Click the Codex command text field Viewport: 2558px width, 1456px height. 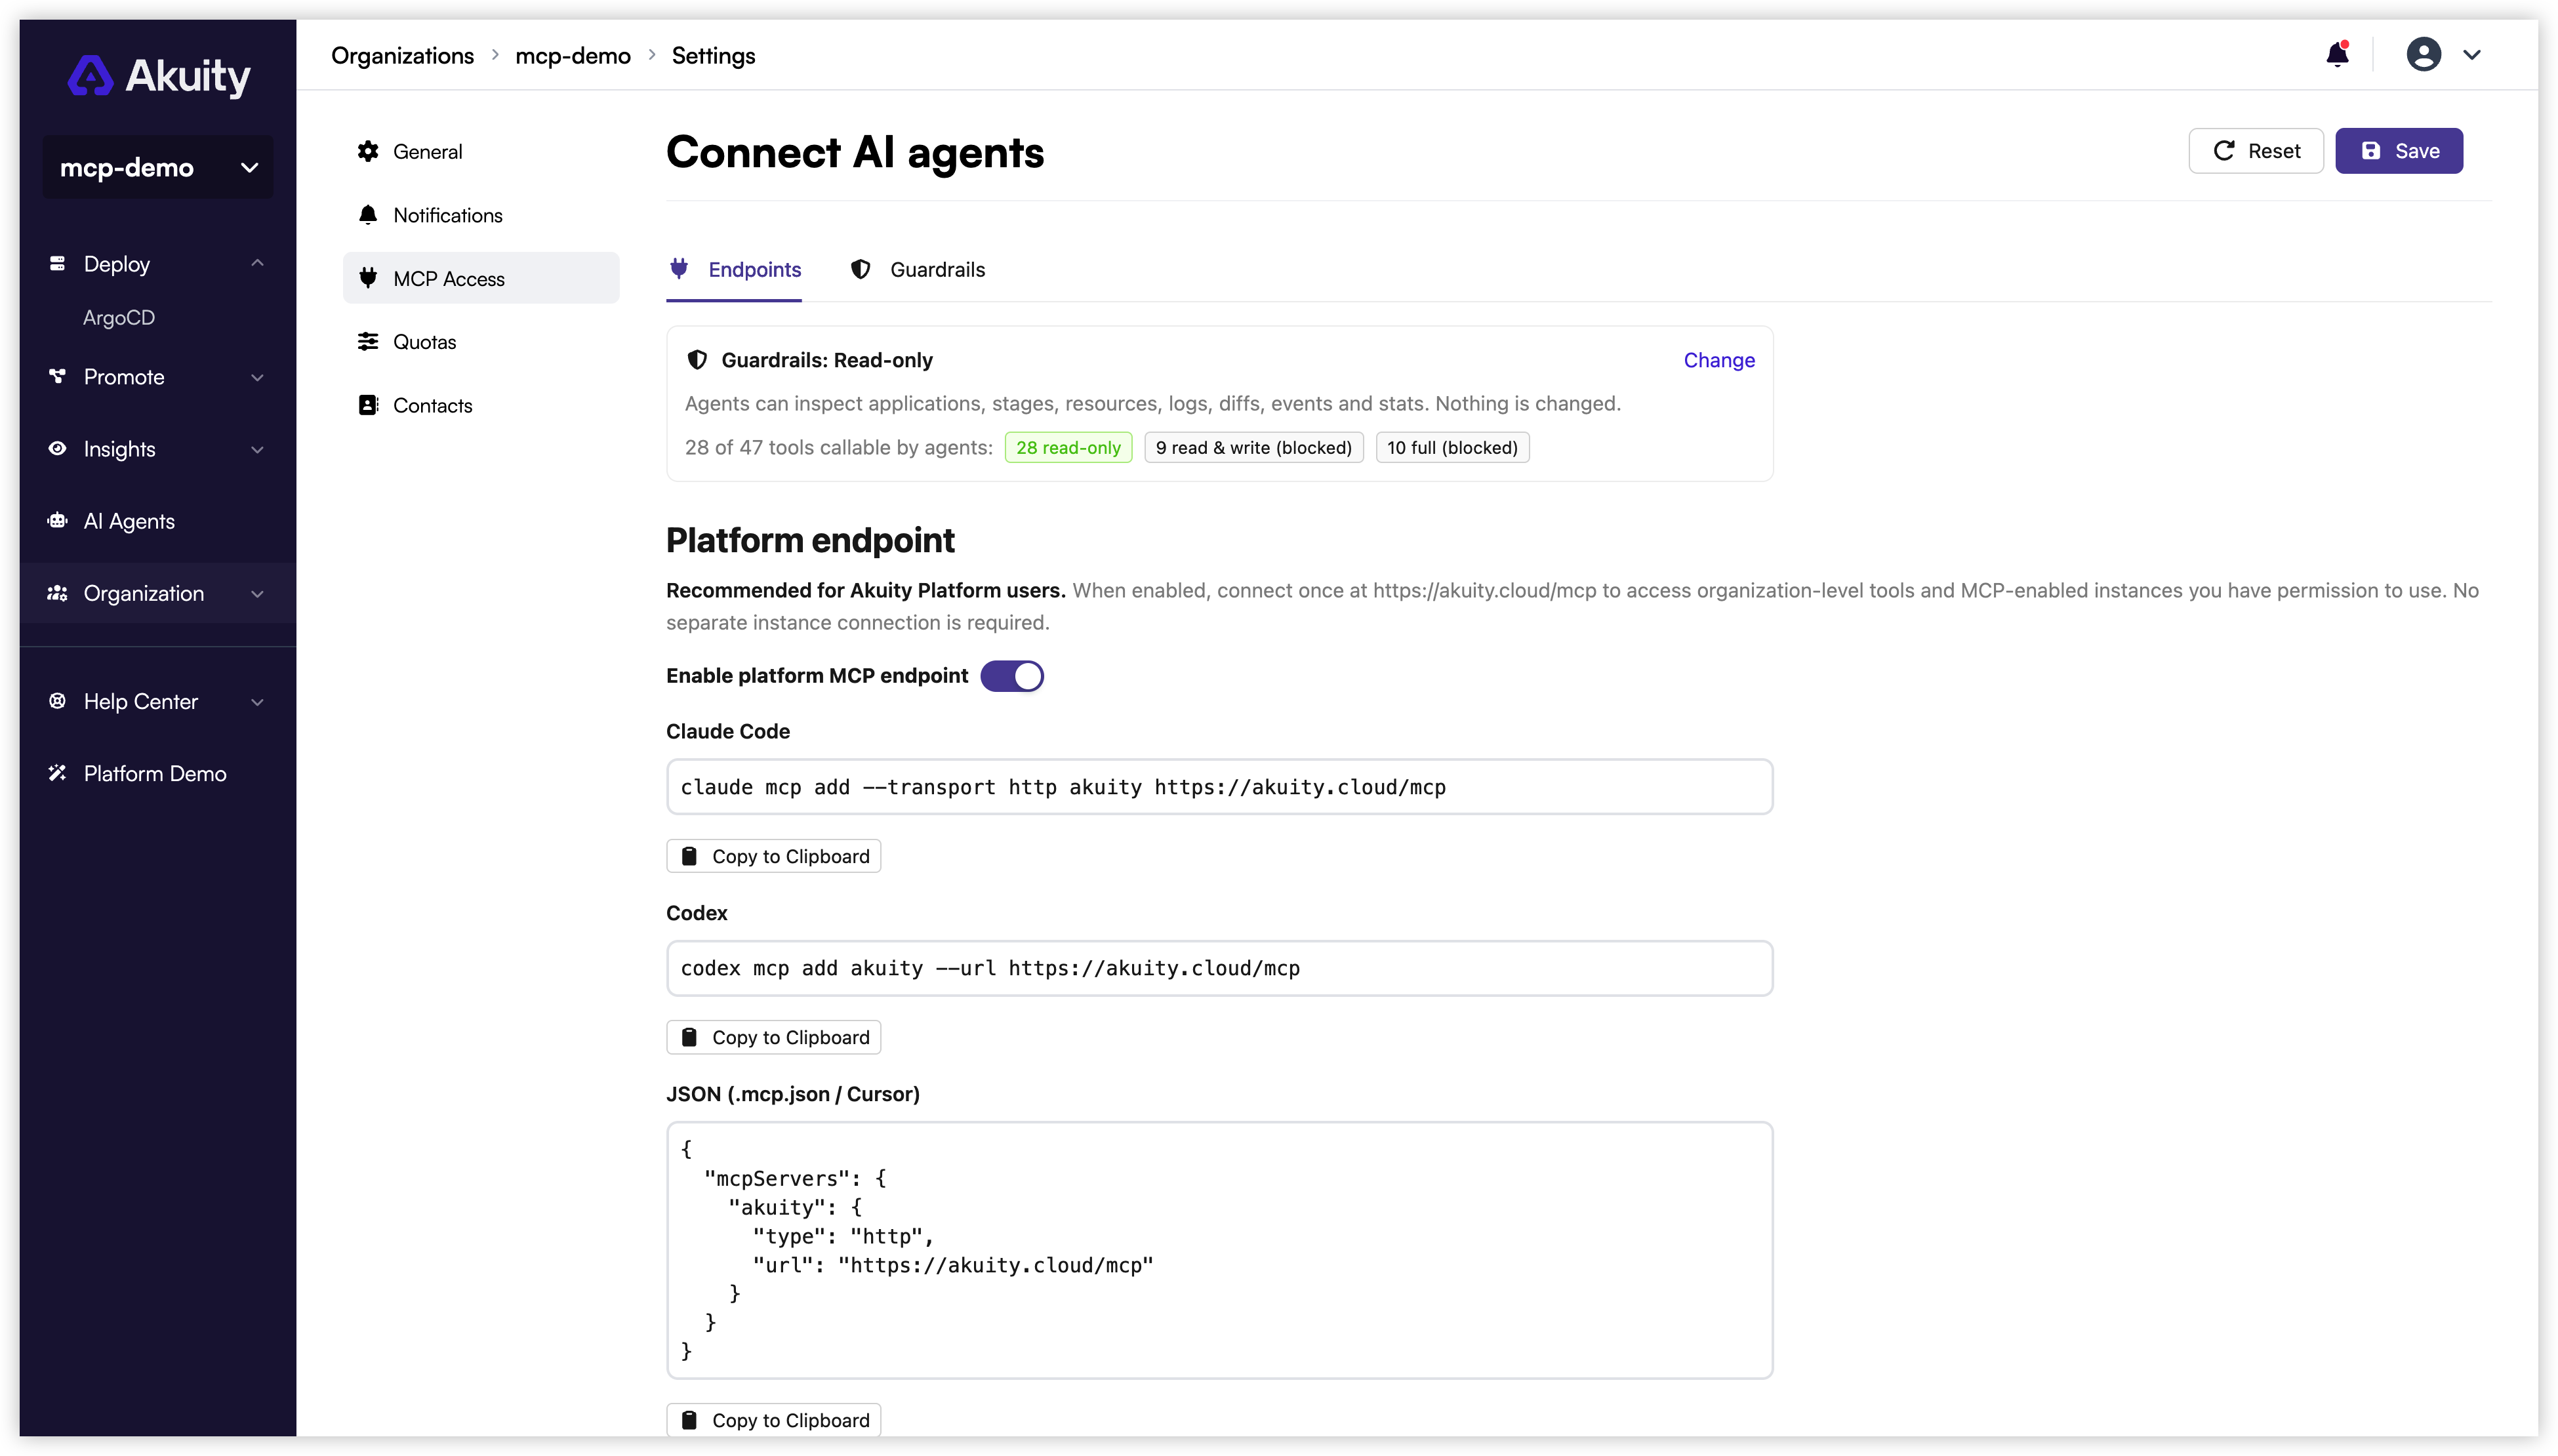(1219, 968)
